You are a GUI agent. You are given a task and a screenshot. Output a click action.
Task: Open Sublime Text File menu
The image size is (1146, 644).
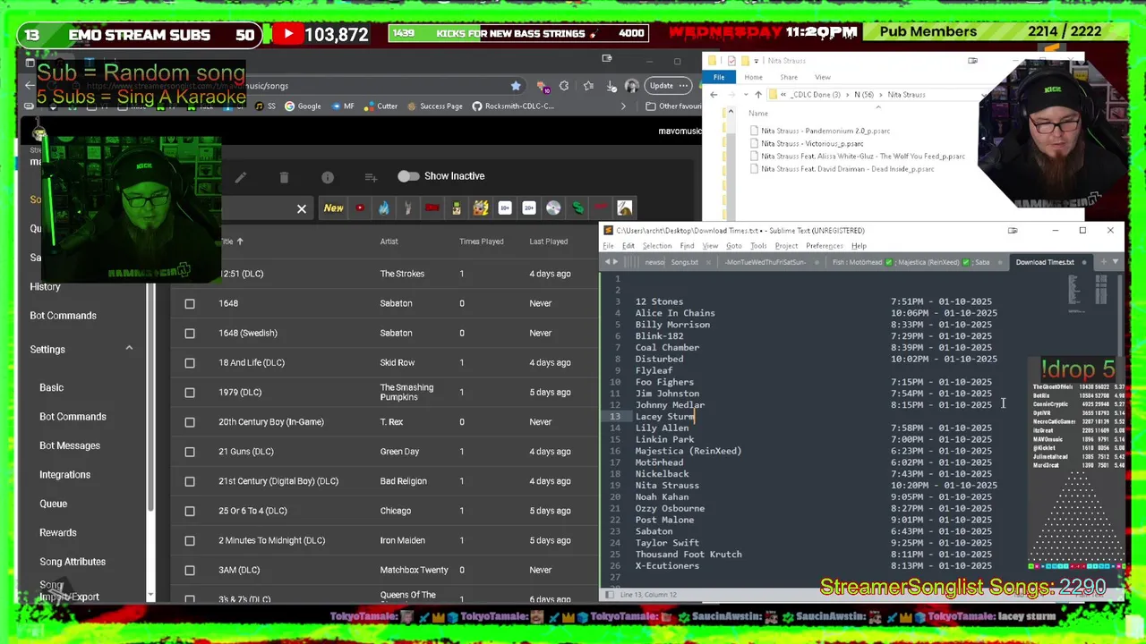coord(608,246)
